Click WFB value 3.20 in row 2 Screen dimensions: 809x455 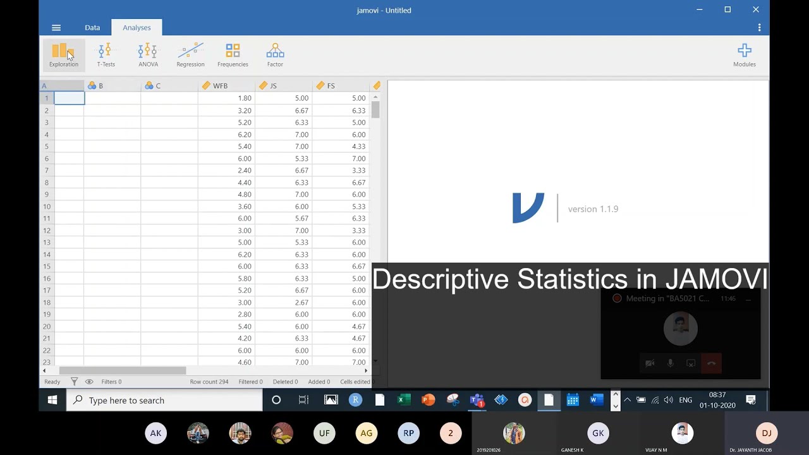tap(226, 110)
